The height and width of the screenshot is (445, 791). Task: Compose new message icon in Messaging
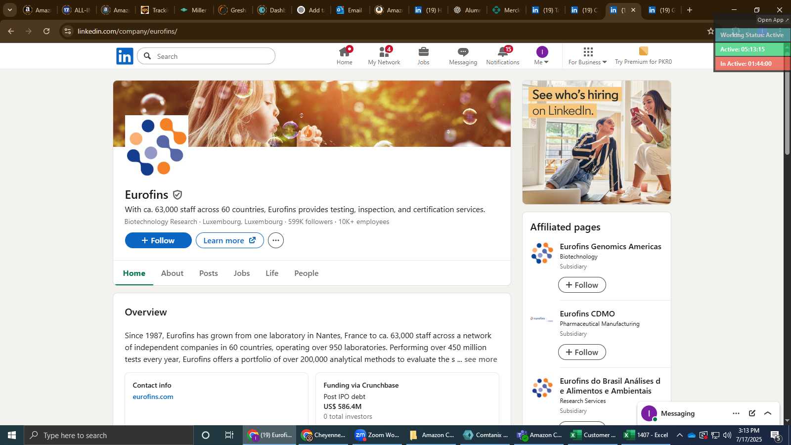tap(752, 413)
